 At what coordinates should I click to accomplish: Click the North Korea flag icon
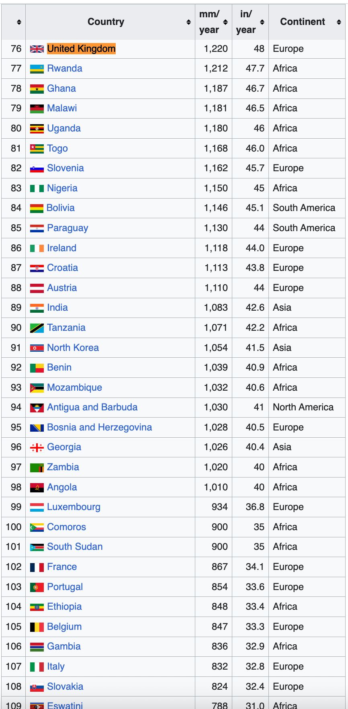37,347
